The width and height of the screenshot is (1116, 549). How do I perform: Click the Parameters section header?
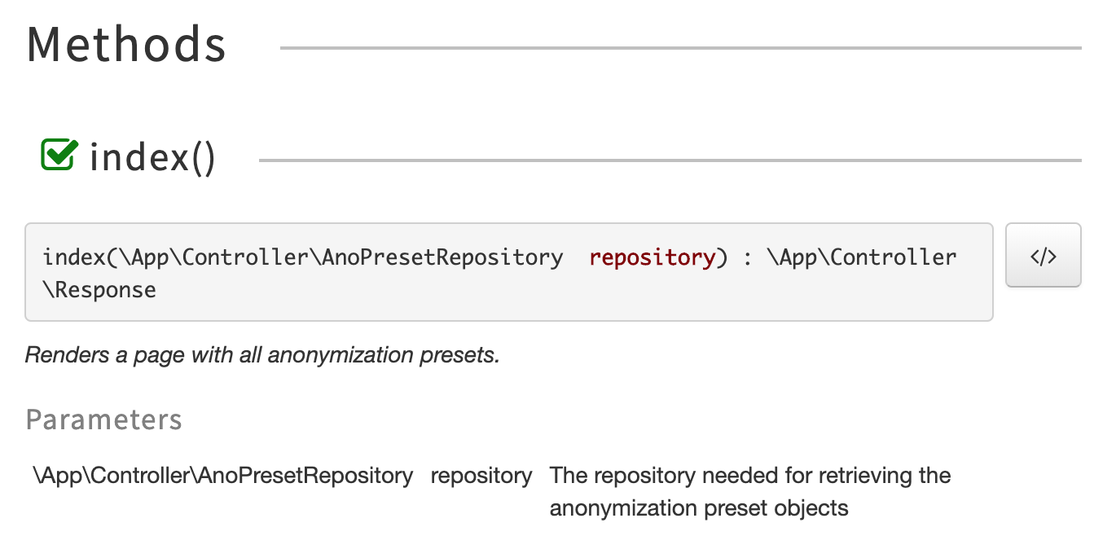coord(103,419)
